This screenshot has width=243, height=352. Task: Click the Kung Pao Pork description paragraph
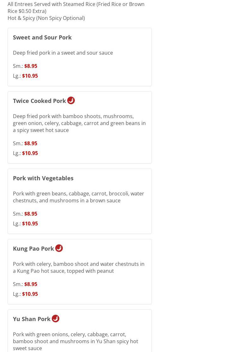click(79, 268)
